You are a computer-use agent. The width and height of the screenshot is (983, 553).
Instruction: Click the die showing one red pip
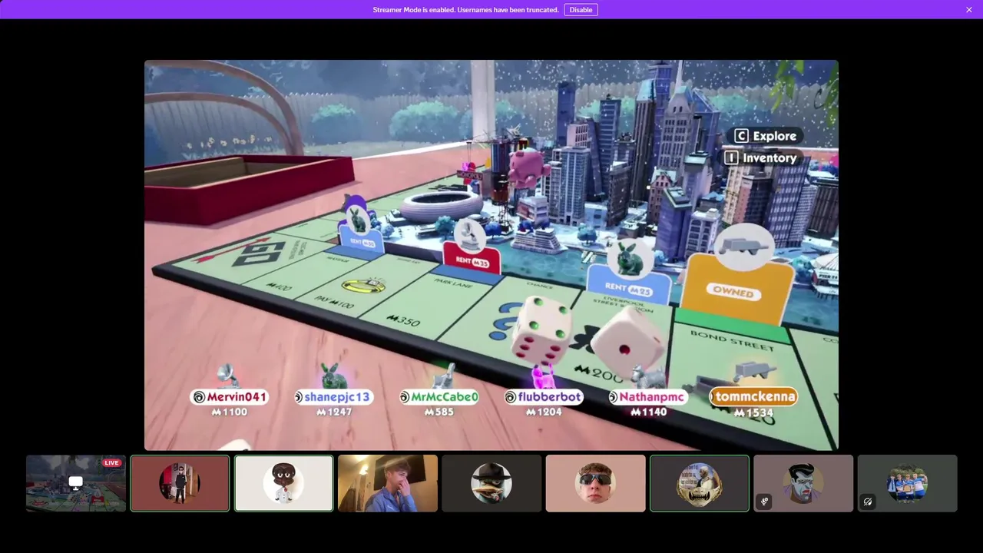pyautogui.click(x=628, y=343)
